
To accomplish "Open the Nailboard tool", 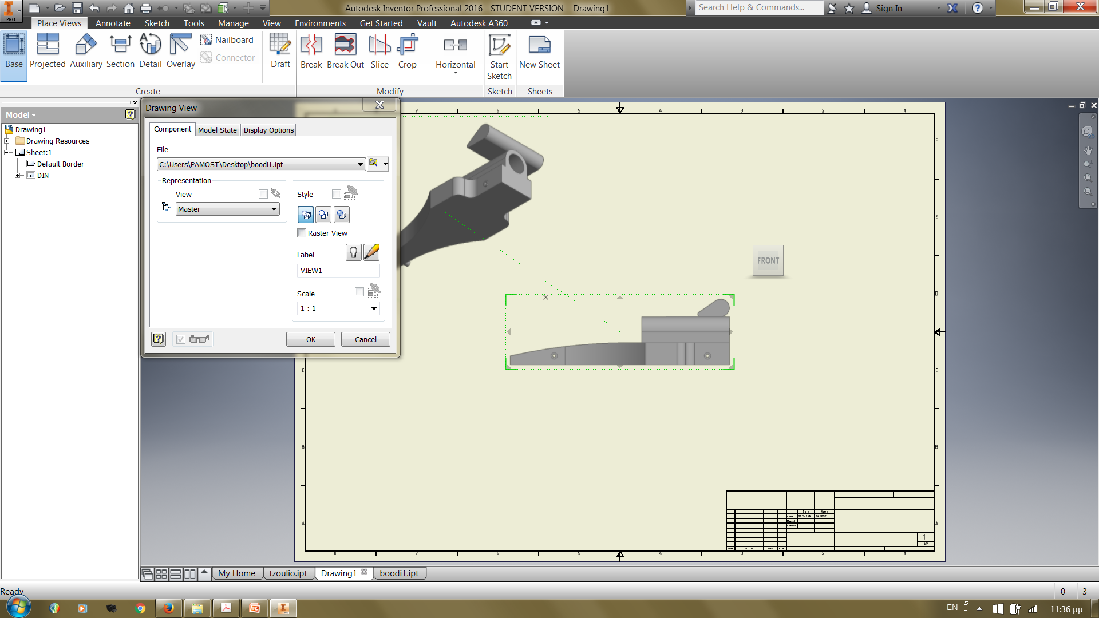I will tap(227, 40).
